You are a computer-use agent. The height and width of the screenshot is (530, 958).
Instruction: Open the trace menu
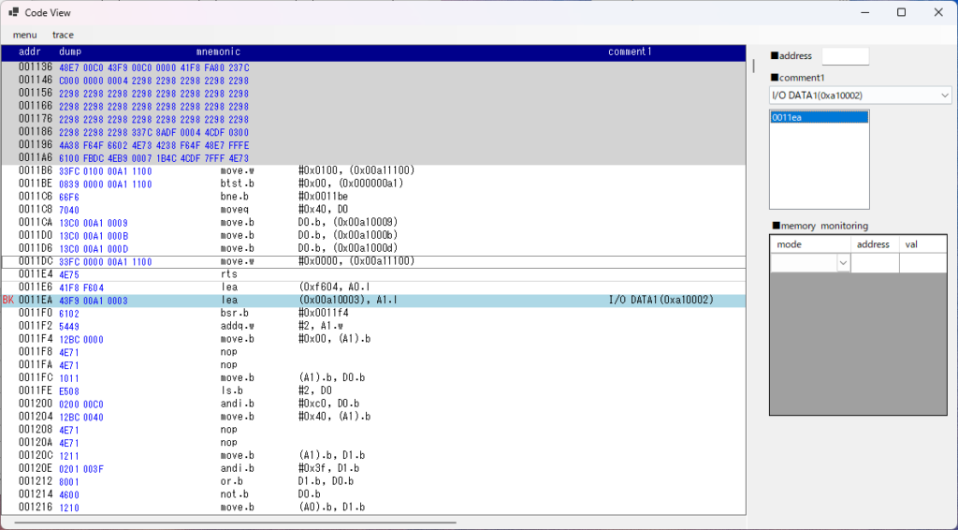(x=63, y=35)
